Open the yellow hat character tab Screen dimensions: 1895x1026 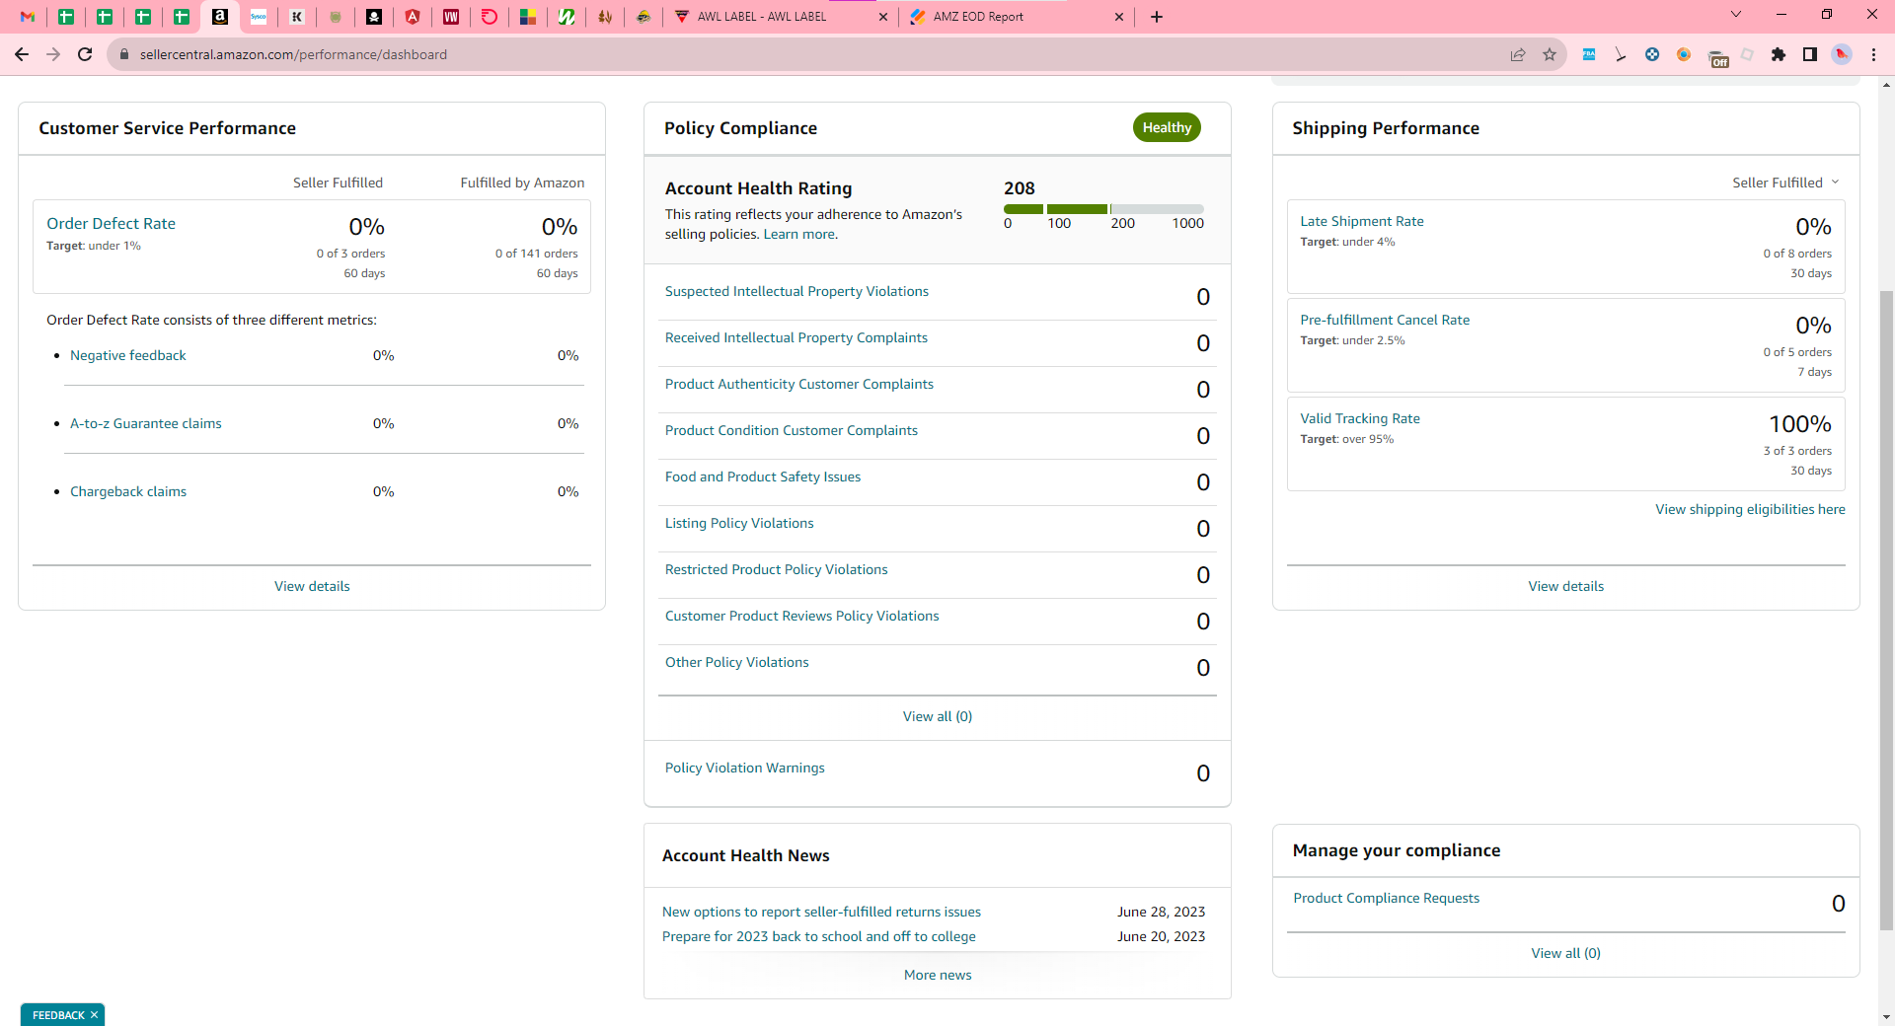pos(644,17)
